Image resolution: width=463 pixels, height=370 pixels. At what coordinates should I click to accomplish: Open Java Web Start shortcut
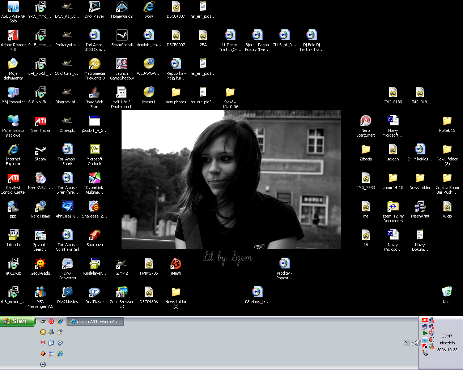pyautogui.click(x=94, y=97)
